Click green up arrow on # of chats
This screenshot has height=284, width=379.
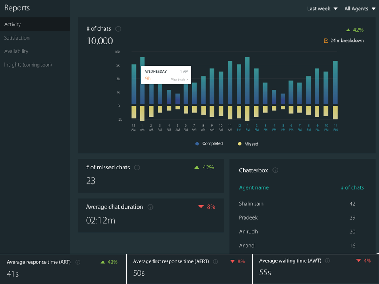348,30
